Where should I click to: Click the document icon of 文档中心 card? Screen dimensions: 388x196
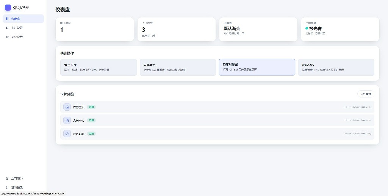pyautogui.click(x=67, y=120)
